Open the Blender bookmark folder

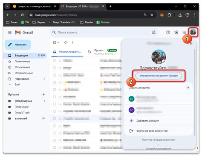point(87,22)
